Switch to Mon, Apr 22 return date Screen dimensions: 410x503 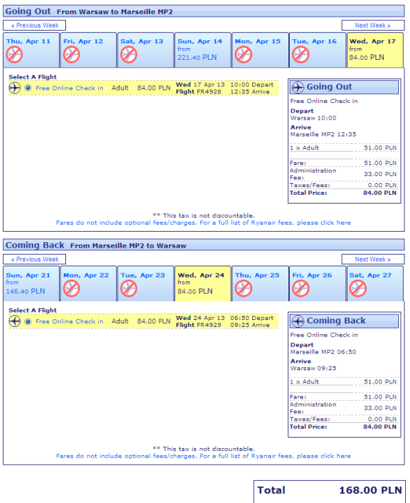coord(88,284)
